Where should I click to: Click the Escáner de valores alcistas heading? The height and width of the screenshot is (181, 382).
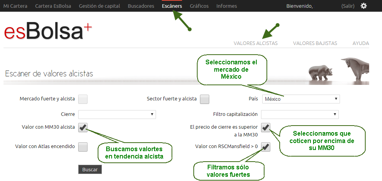(x=49, y=74)
